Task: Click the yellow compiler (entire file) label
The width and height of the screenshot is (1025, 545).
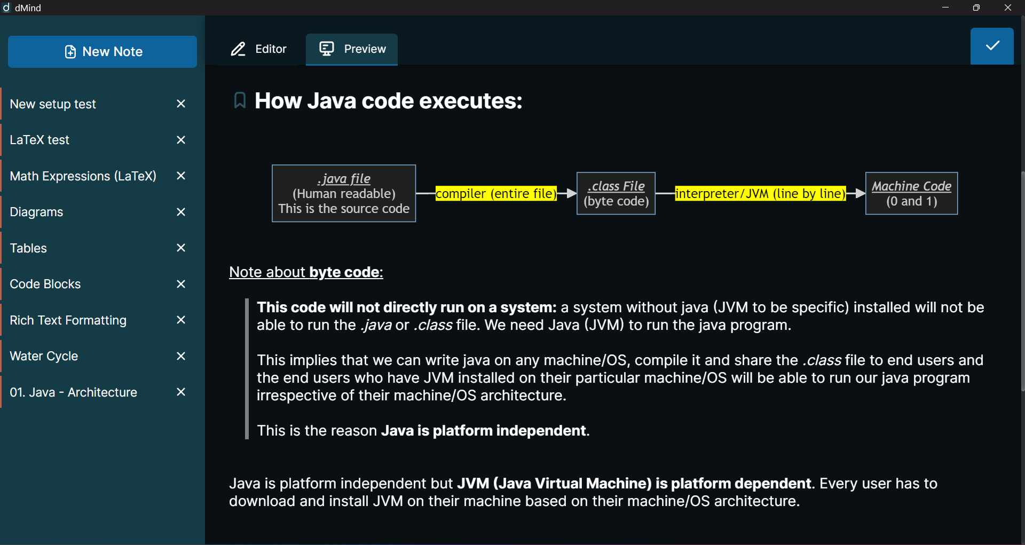Action: tap(496, 193)
